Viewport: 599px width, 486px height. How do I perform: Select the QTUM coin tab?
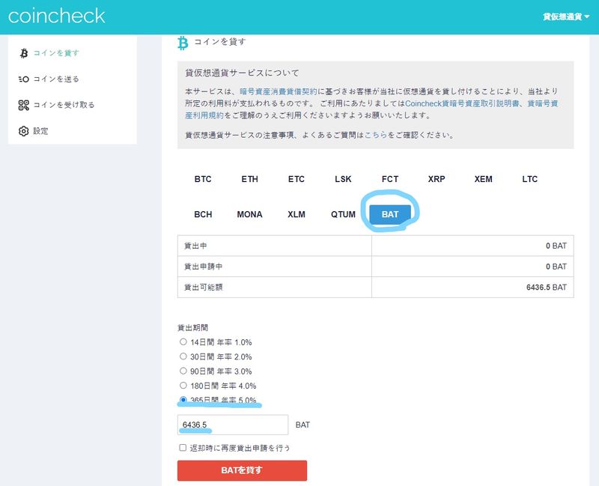[343, 214]
